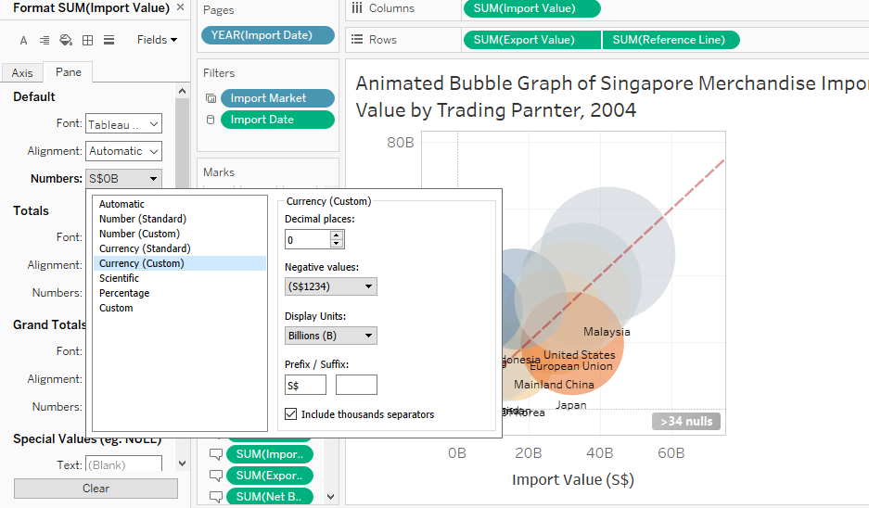The image size is (869, 508).
Task: Select Percentage in number format list
Action: tap(124, 293)
